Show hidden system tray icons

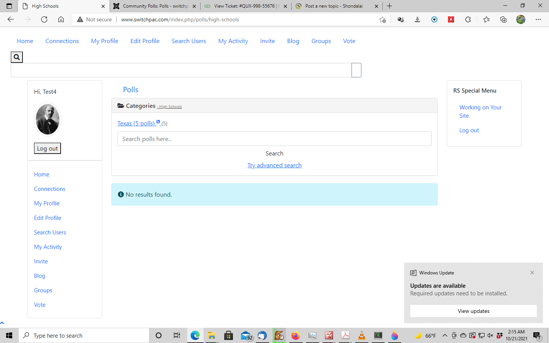tap(445, 335)
